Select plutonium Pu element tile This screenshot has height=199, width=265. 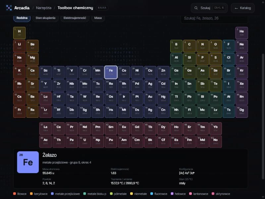pos(111,142)
